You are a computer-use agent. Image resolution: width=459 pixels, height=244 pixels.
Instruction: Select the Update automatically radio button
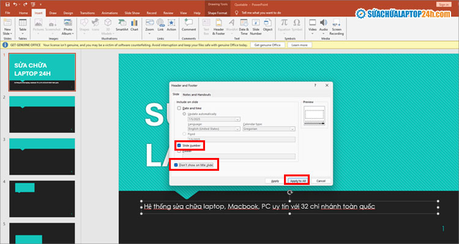pyautogui.click(x=184, y=113)
